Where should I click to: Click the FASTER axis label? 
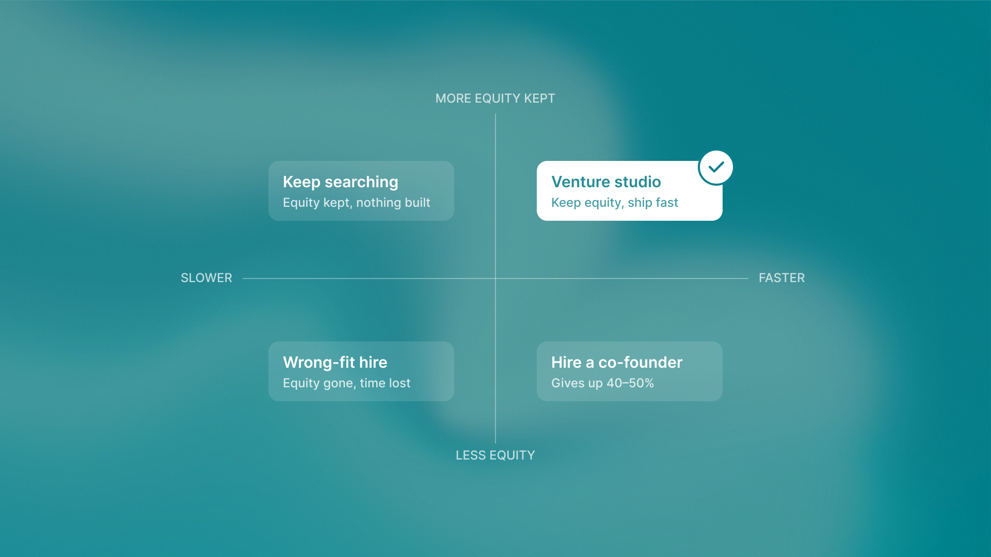coord(781,278)
